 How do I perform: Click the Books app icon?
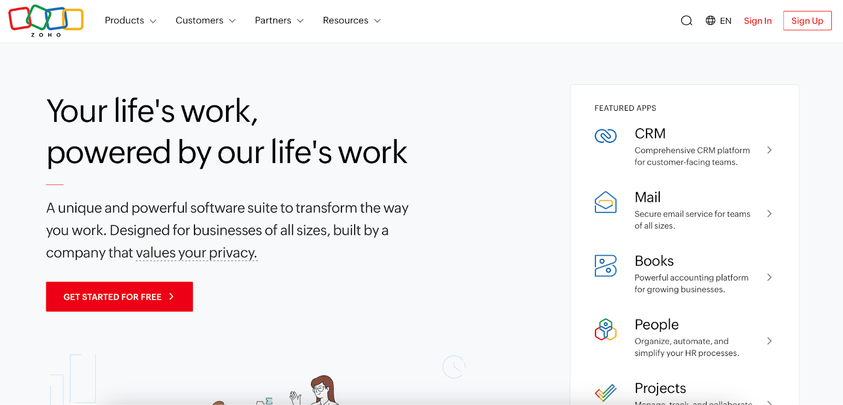pyautogui.click(x=605, y=266)
